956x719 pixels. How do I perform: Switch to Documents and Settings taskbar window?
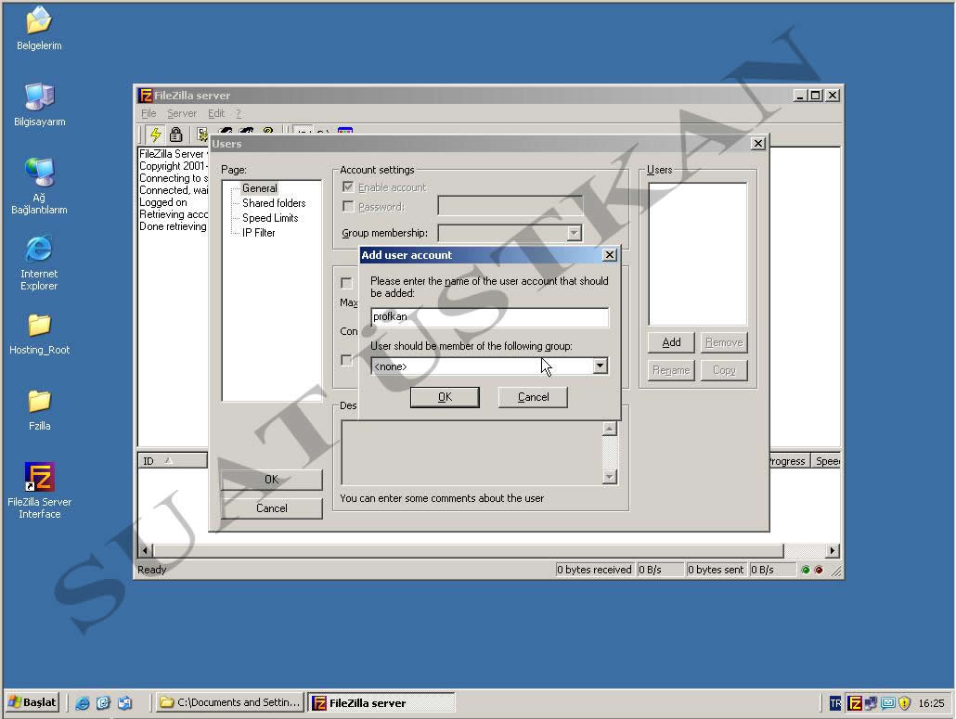(230, 702)
